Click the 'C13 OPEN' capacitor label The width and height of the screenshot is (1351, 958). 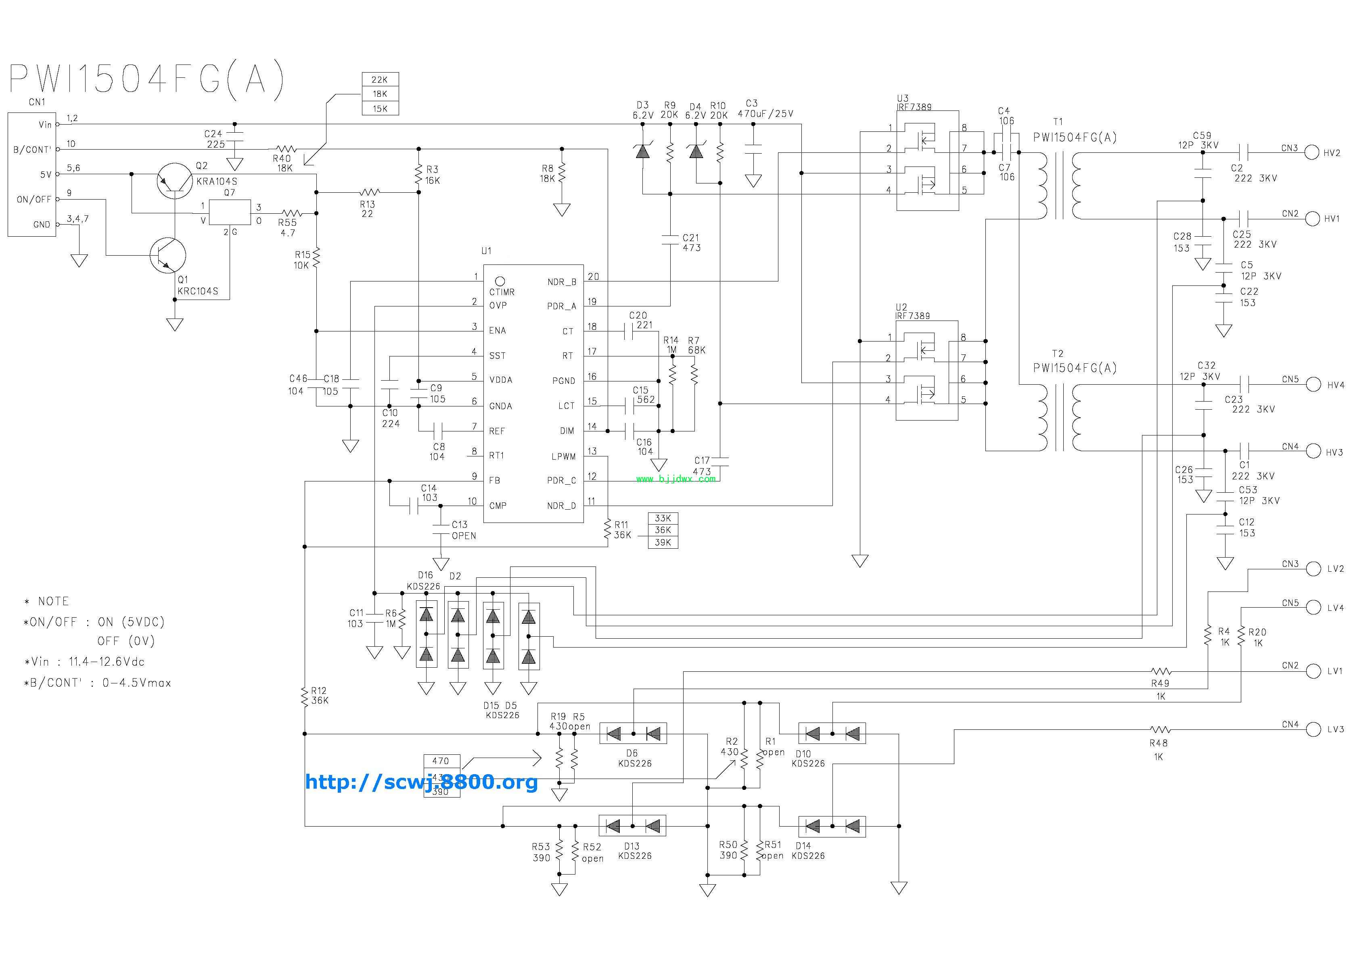(x=464, y=530)
